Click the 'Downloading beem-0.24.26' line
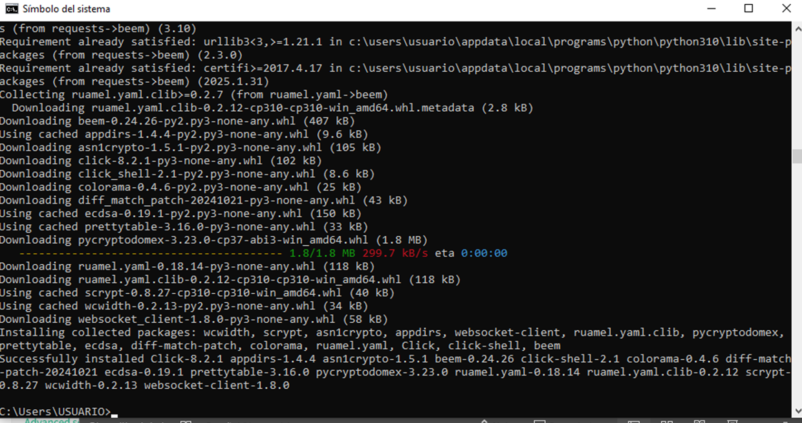 pos(177,121)
